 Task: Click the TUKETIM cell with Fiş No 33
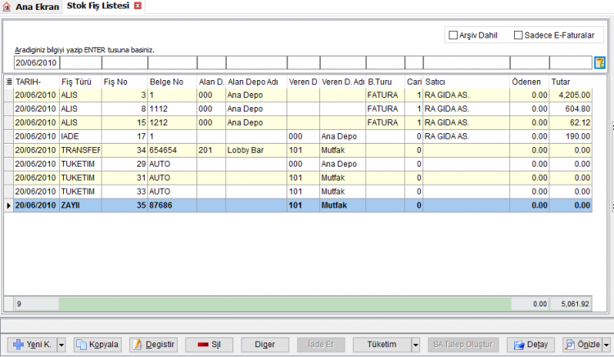[81, 191]
